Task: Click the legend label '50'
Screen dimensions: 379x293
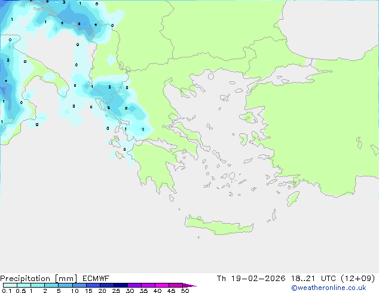Action: tap(185, 291)
